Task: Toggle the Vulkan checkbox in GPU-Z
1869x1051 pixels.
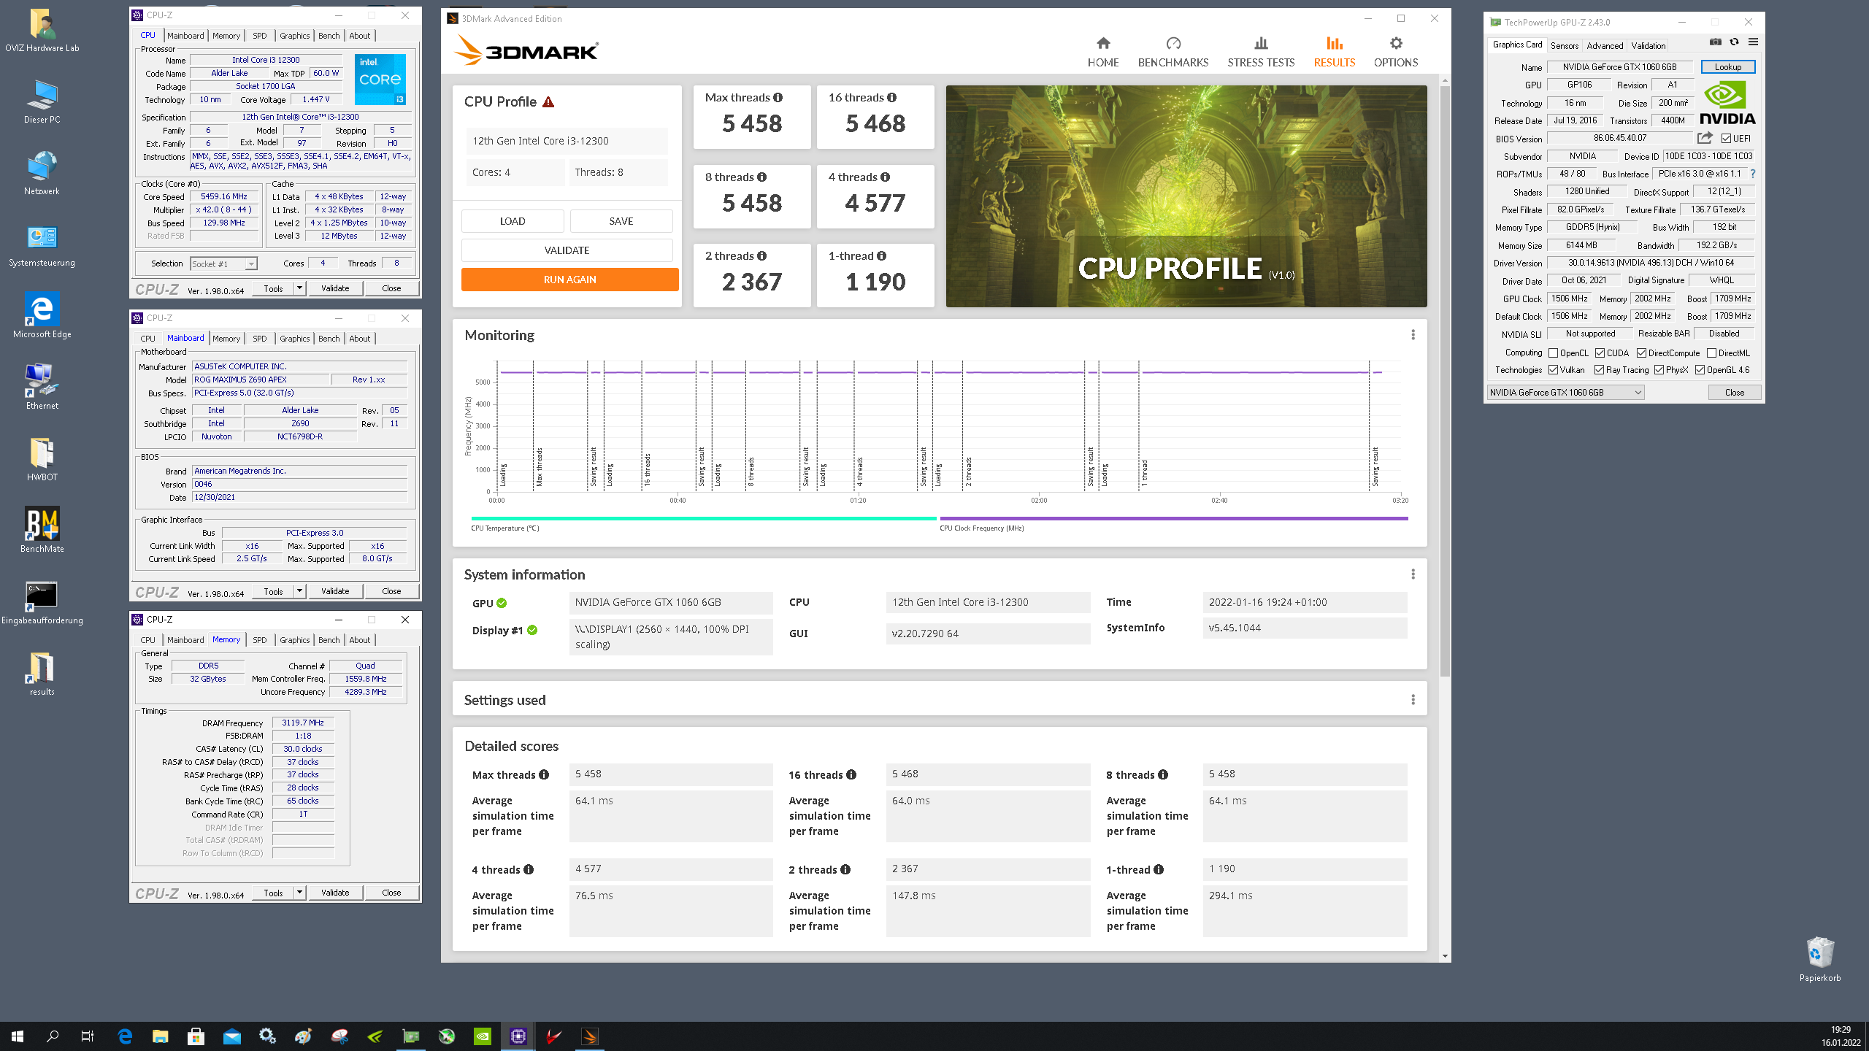Action: tap(1553, 370)
